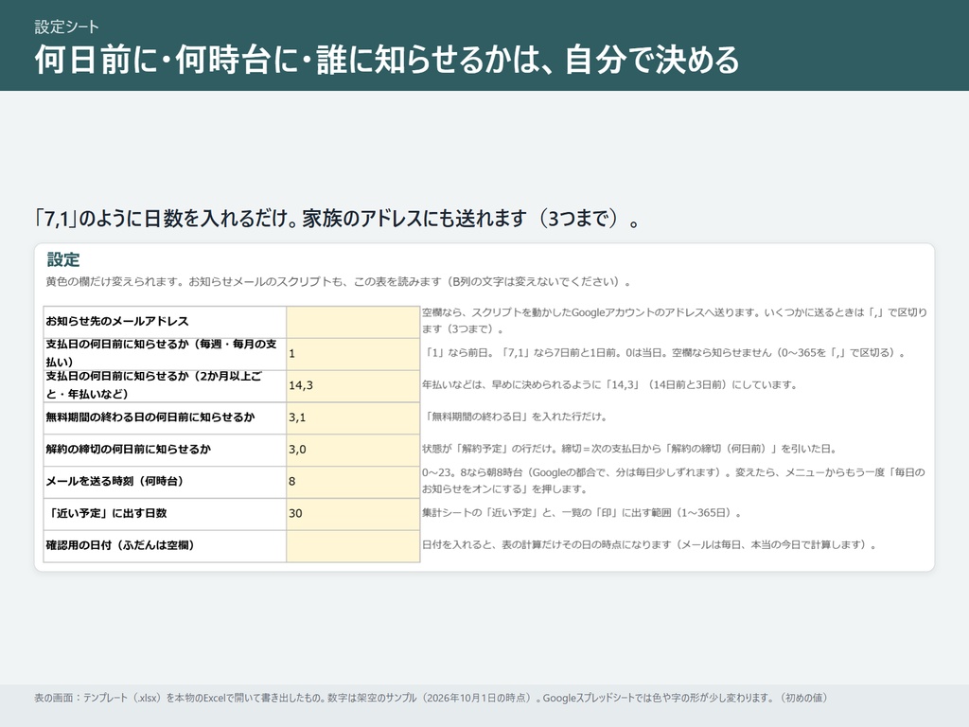The height and width of the screenshot is (727, 969).
Task: Click the subtitle starting 「7,1」のように日数を入れるだけ
Action: [x=337, y=219]
